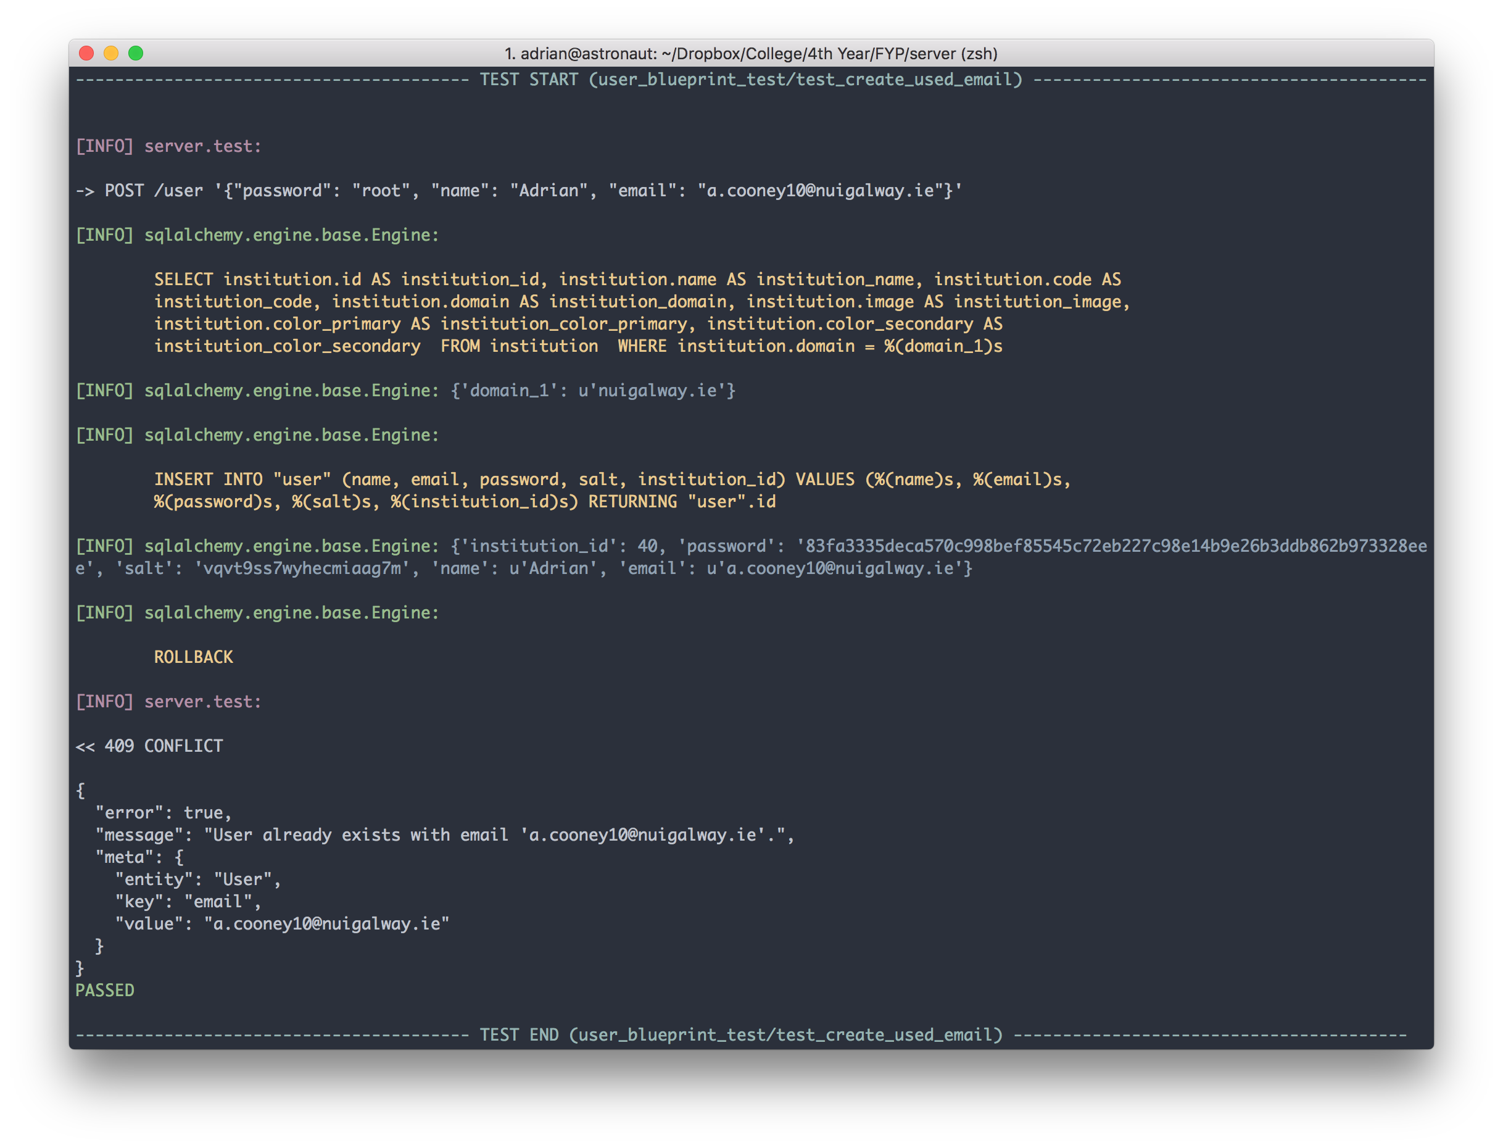Click the hashed password value text
Viewport: 1503px width, 1148px height.
1115,546
